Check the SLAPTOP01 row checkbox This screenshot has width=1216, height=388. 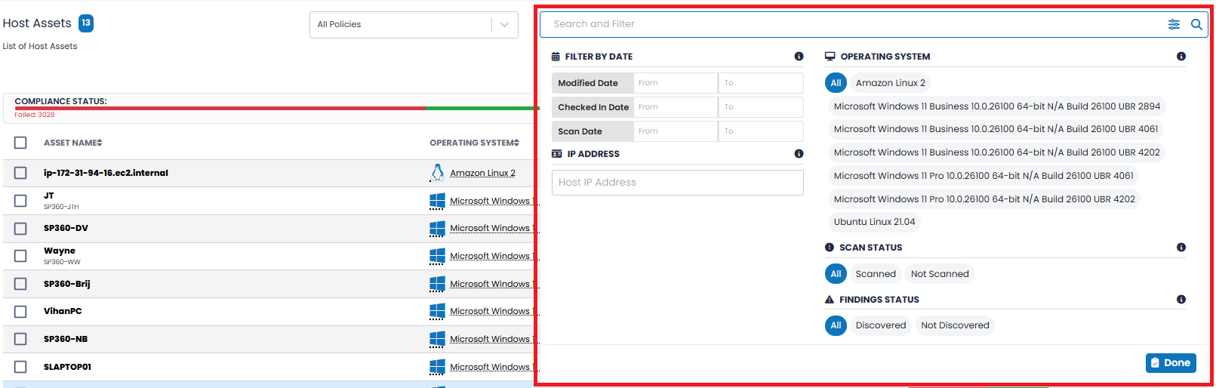tap(20, 367)
